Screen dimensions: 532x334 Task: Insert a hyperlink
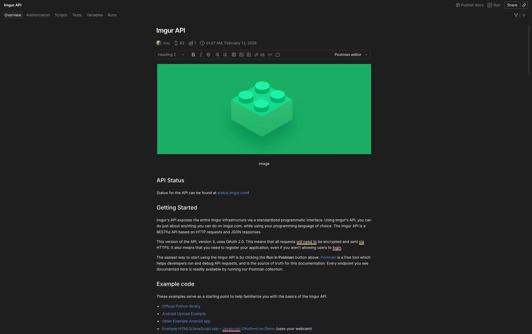[x=256, y=55]
